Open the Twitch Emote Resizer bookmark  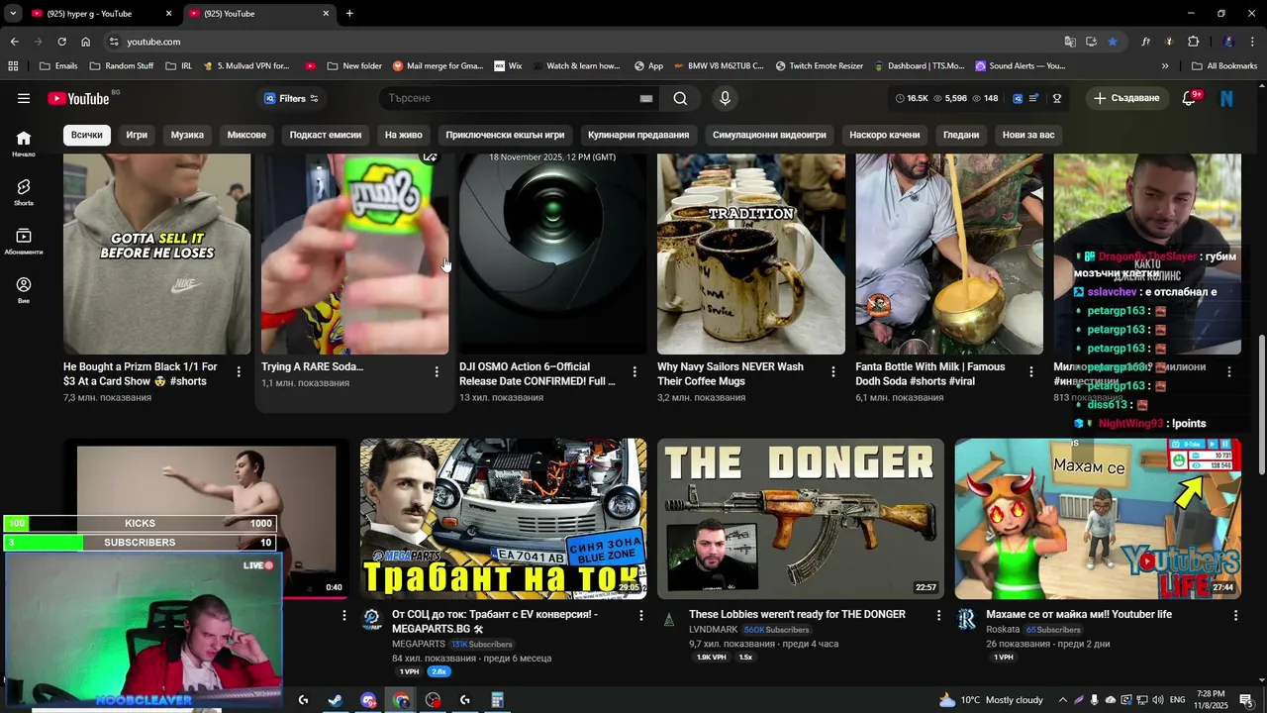[819, 66]
